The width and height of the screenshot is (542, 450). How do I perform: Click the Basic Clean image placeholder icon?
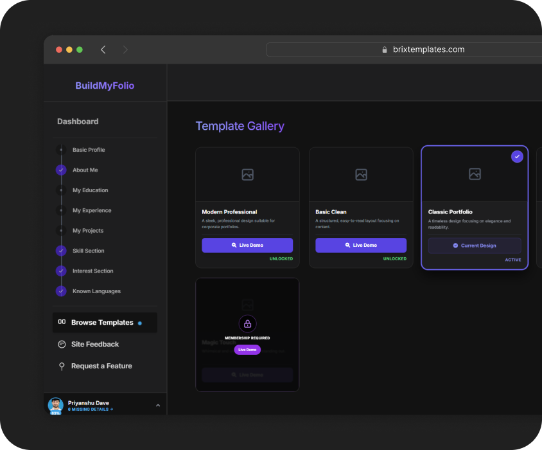click(361, 174)
